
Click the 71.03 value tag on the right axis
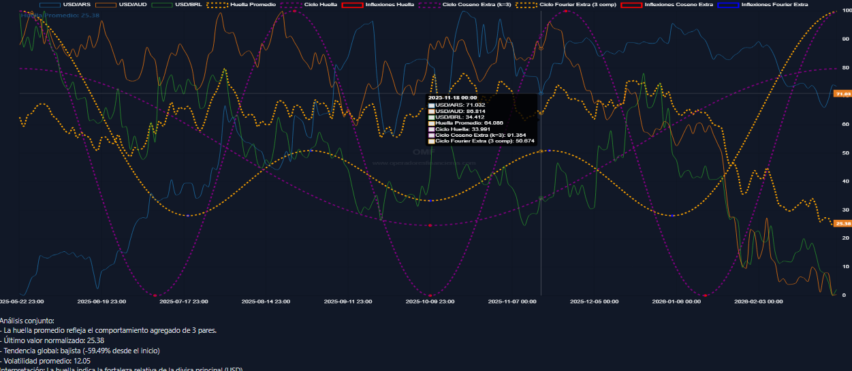pos(842,94)
